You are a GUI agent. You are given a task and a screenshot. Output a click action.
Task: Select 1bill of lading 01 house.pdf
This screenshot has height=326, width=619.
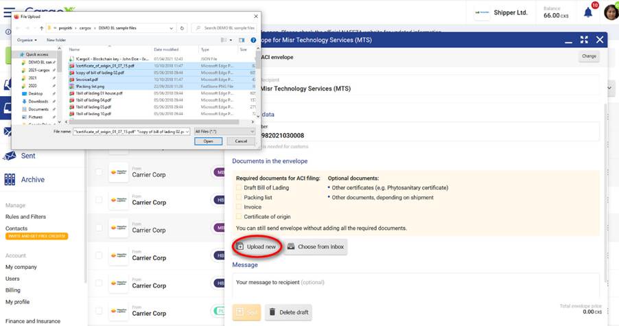click(x=162, y=93)
